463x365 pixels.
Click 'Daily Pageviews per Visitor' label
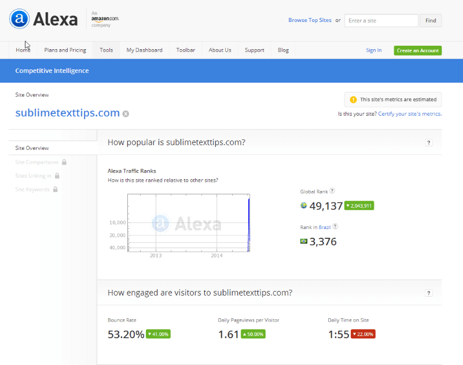click(248, 320)
